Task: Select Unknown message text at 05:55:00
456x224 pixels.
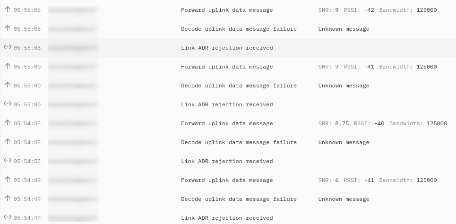Action: pyautogui.click(x=344, y=86)
